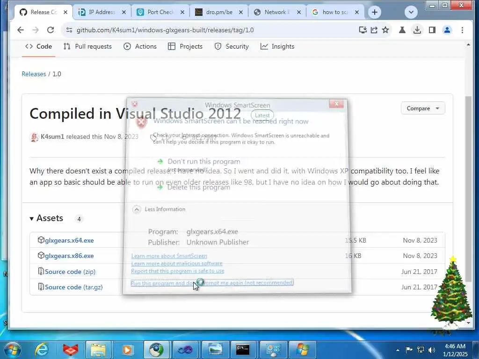Open the Actions section
This screenshot has height=359, width=479.
coord(140,46)
